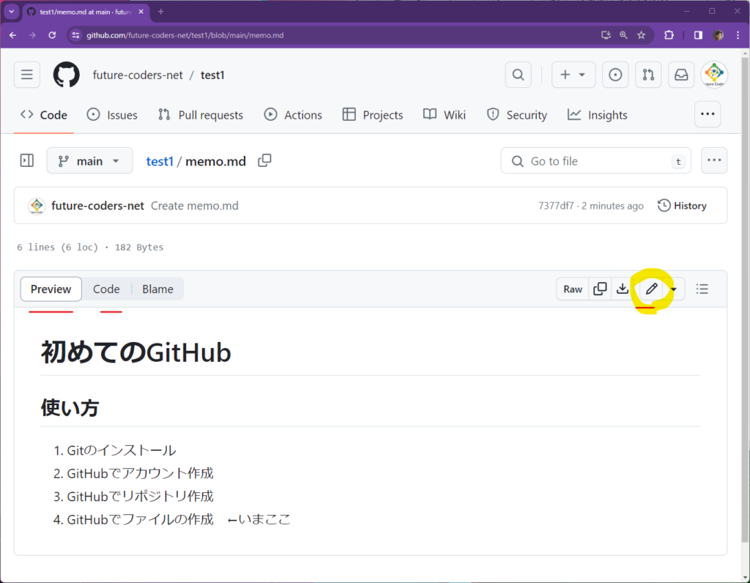Open the Insights tab

point(597,115)
